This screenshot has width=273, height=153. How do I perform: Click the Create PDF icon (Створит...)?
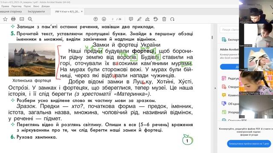point(224,87)
